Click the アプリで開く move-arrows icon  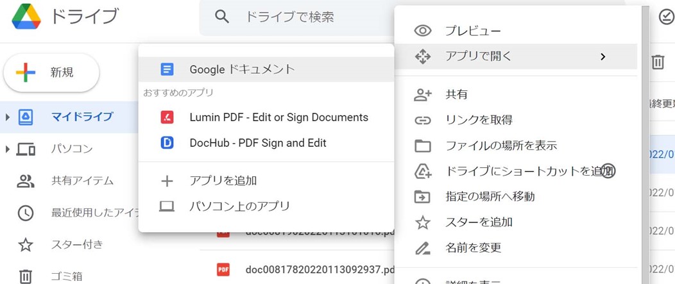coord(423,56)
